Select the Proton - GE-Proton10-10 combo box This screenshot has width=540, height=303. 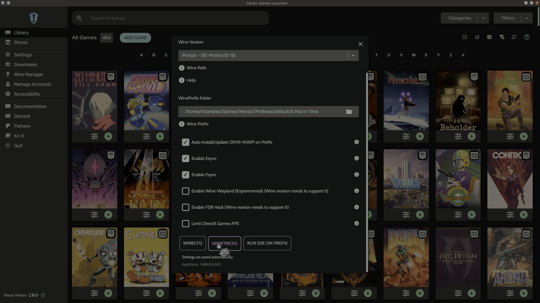(268, 56)
